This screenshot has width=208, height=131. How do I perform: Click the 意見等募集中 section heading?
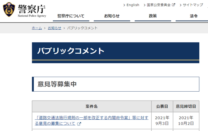[x=57, y=84]
